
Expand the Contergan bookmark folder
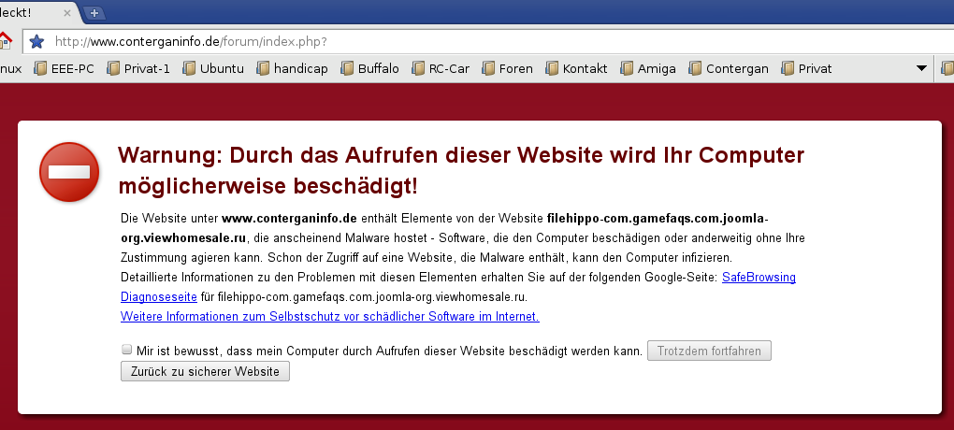point(729,68)
